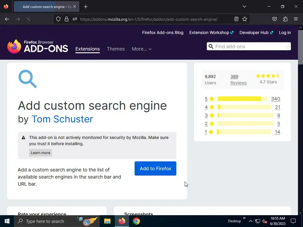Click the 4.7 Stars rating stars
Viewport: 303px width, 227px height.
coord(268,76)
